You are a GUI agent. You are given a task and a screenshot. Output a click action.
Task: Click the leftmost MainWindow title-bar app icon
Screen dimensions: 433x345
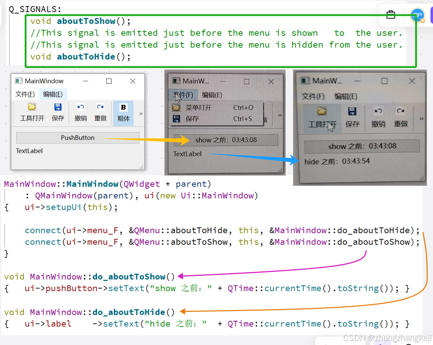click(x=19, y=81)
